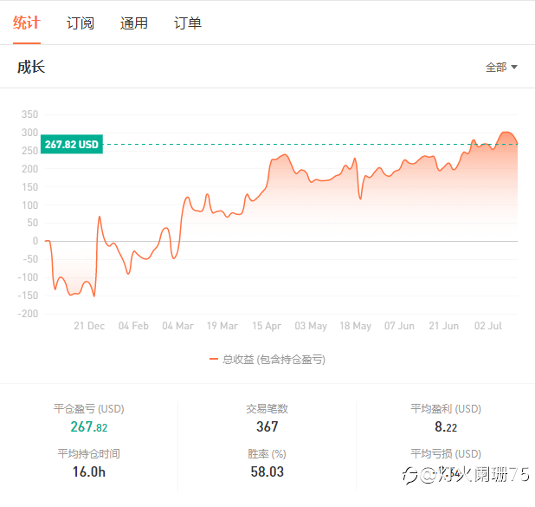Click the 350 value axis label
535x507 pixels.
(29, 114)
